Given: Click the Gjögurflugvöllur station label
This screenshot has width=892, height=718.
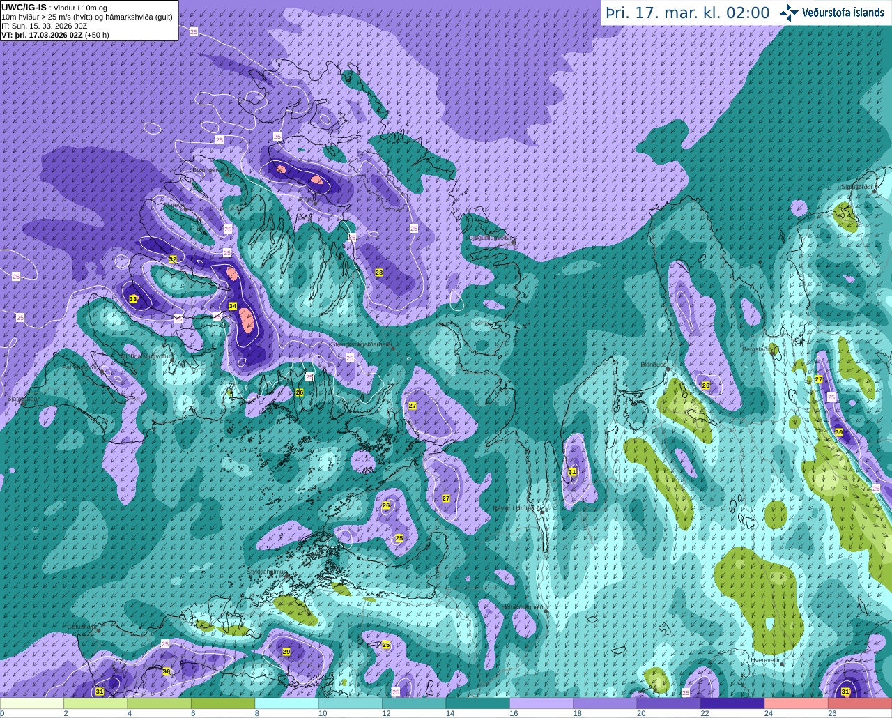Looking at the screenshot, I should point(491,238).
